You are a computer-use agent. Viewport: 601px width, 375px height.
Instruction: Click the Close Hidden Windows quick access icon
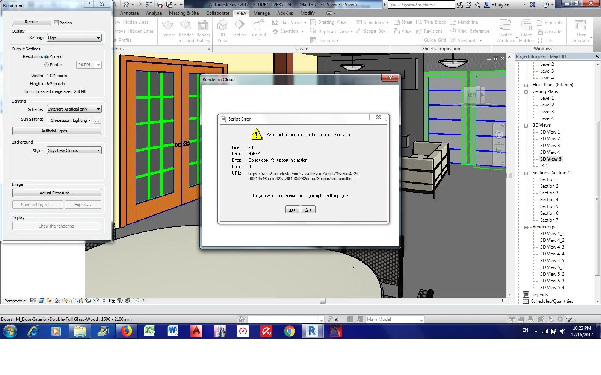coord(160,5)
